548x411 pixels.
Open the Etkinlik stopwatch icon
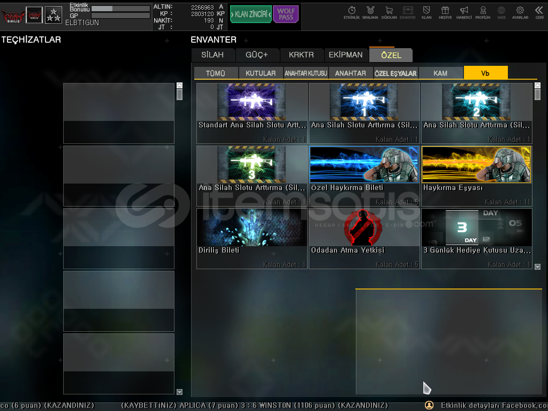[352, 11]
